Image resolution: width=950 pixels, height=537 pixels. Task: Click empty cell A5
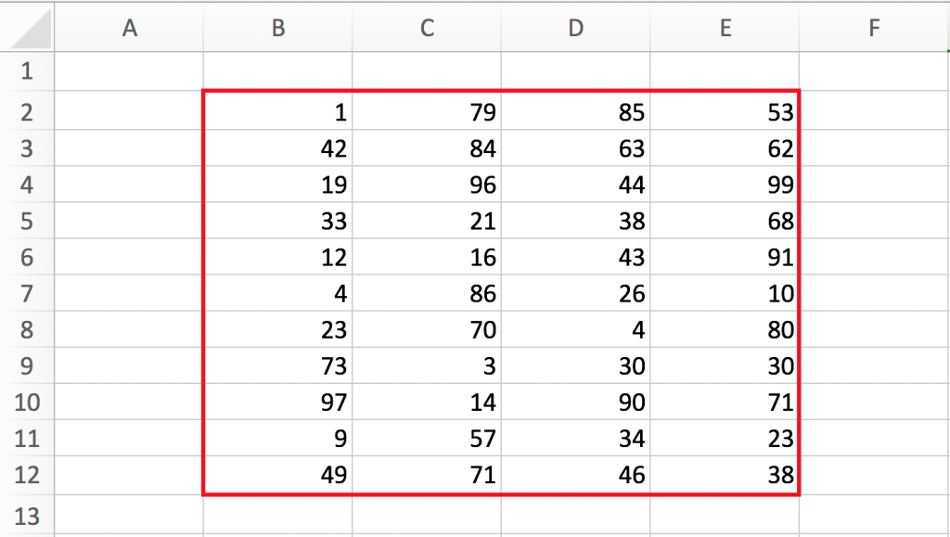pos(129,221)
